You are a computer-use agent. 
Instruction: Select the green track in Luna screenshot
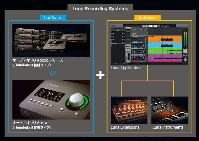[165, 51]
